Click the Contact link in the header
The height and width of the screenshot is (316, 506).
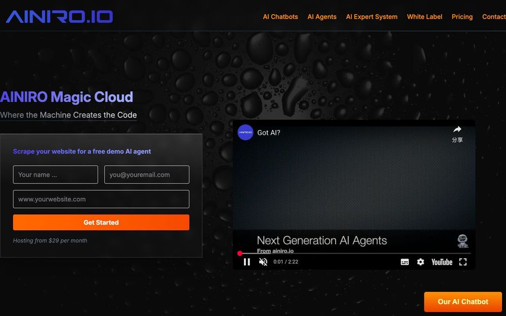493,17
